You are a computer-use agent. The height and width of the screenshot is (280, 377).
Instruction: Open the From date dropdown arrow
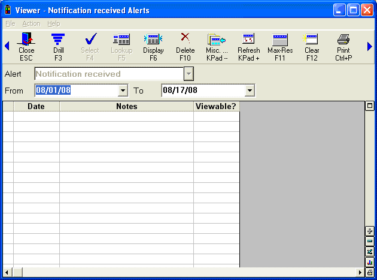click(x=123, y=91)
